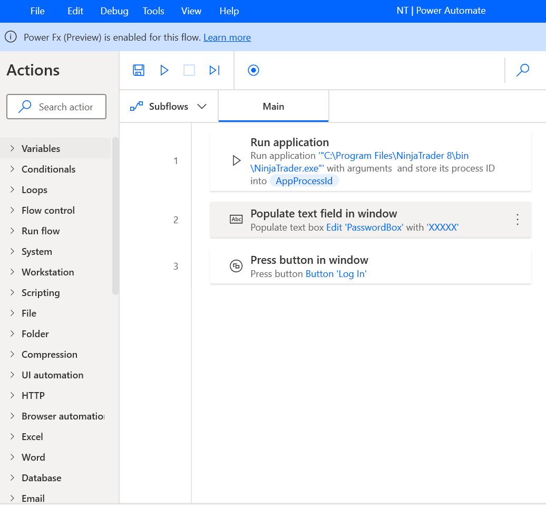The height and width of the screenshot is (505, 546).
Task: Open the Debug menu
Action: (114, 11)
